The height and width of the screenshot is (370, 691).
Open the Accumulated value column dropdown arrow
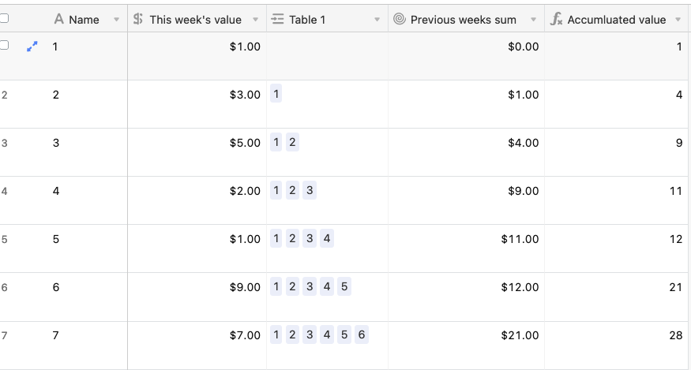678,20
